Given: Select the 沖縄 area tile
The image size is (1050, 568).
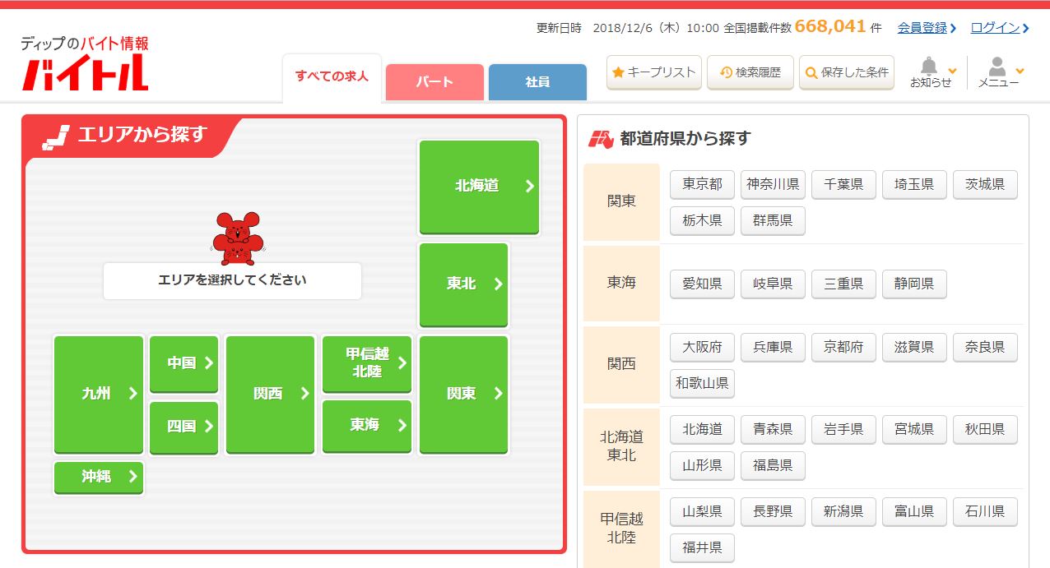Looking at the screenshot, I should 99,477.
